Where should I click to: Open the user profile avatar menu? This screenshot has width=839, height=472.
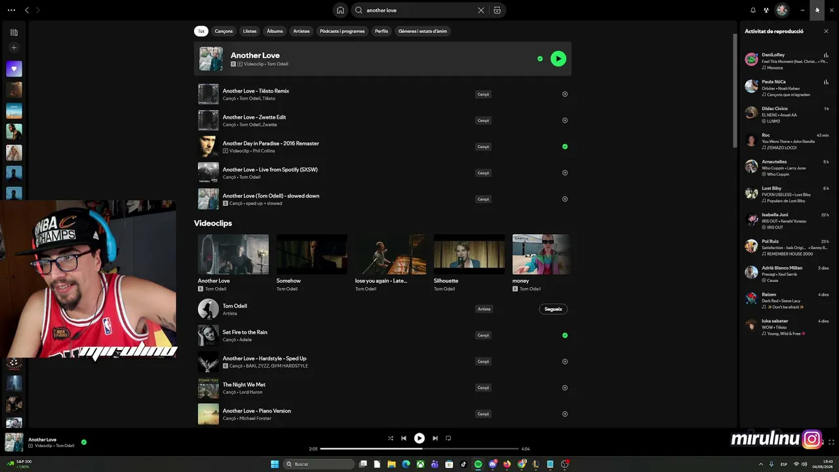point(782,10)
